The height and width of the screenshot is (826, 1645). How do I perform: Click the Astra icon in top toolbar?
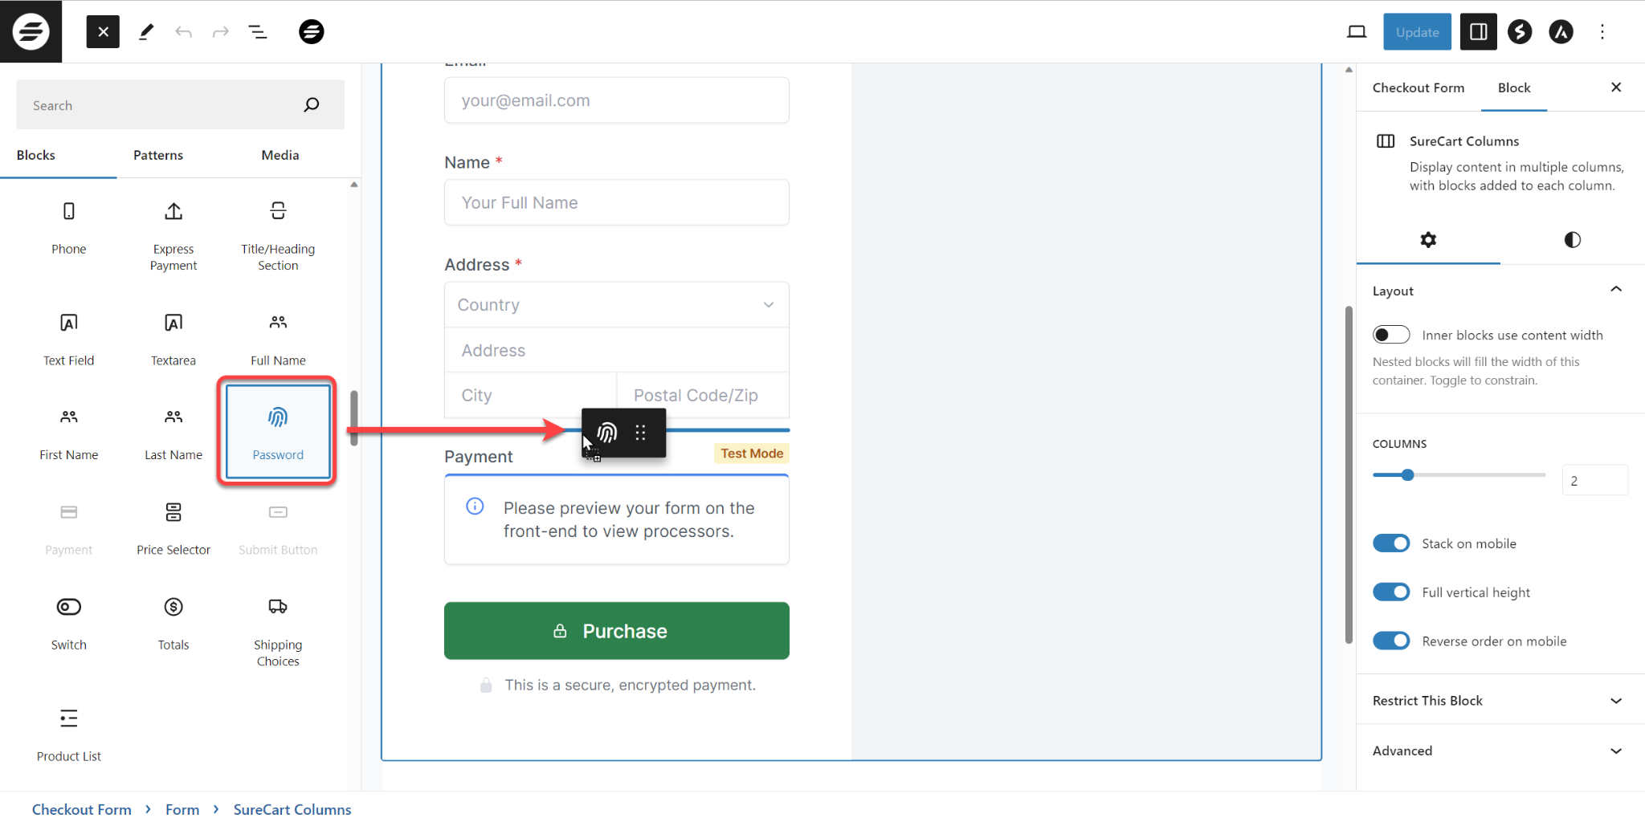(1561, 31)
